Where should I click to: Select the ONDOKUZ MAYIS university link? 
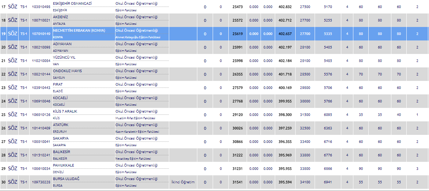click(68, 71)
